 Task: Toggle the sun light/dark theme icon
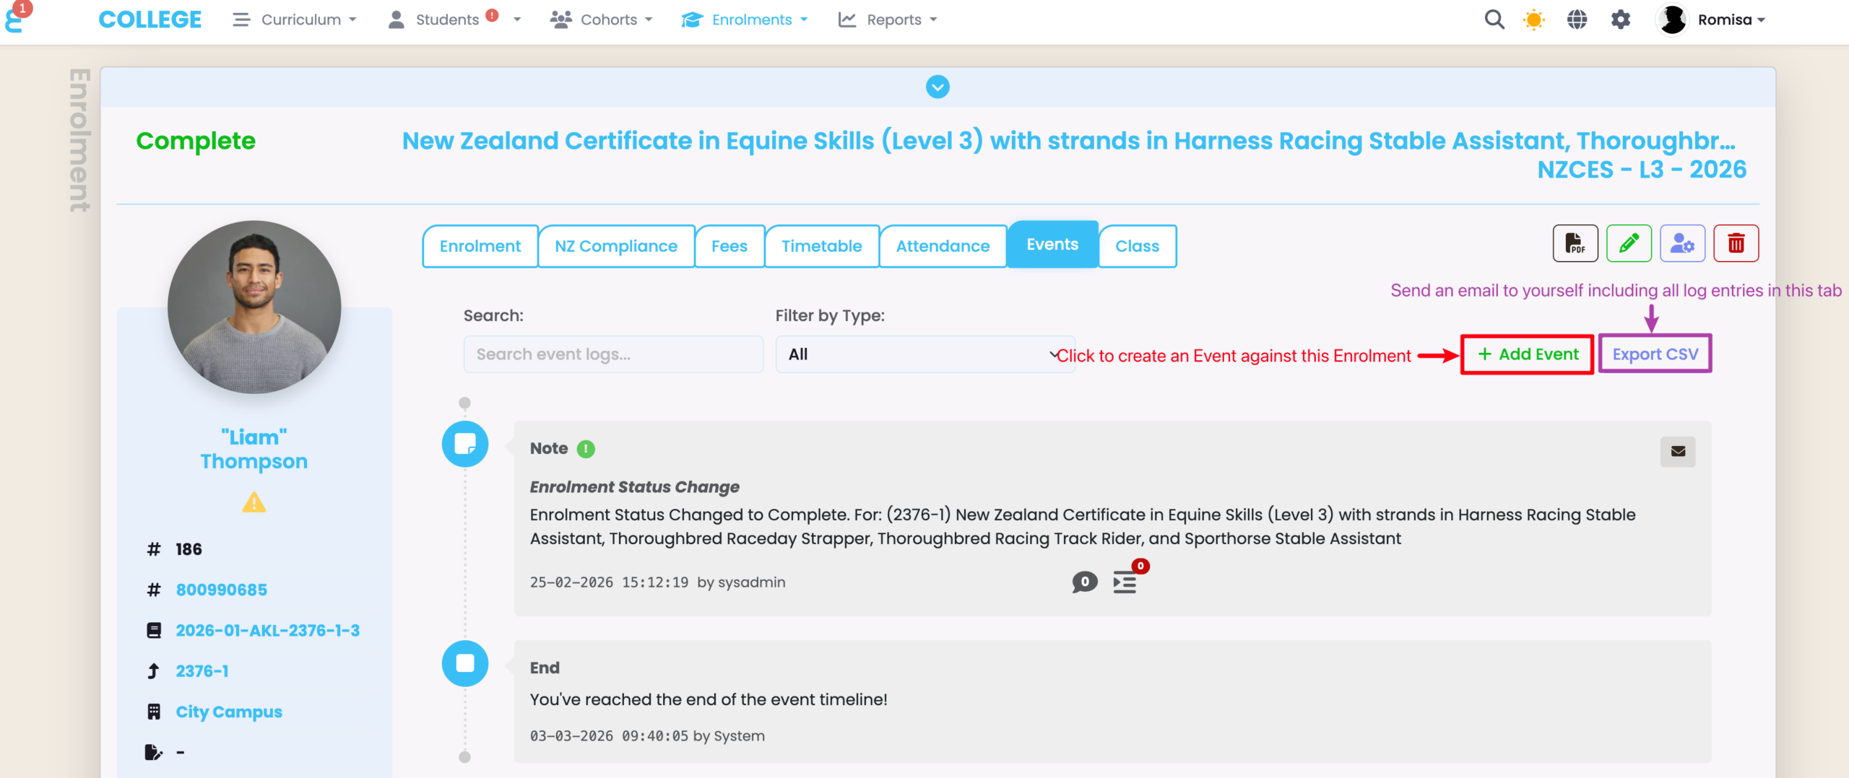coord(1533,19)
